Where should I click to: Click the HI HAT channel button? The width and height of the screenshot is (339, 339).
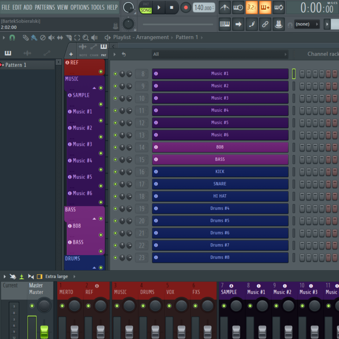220,196
